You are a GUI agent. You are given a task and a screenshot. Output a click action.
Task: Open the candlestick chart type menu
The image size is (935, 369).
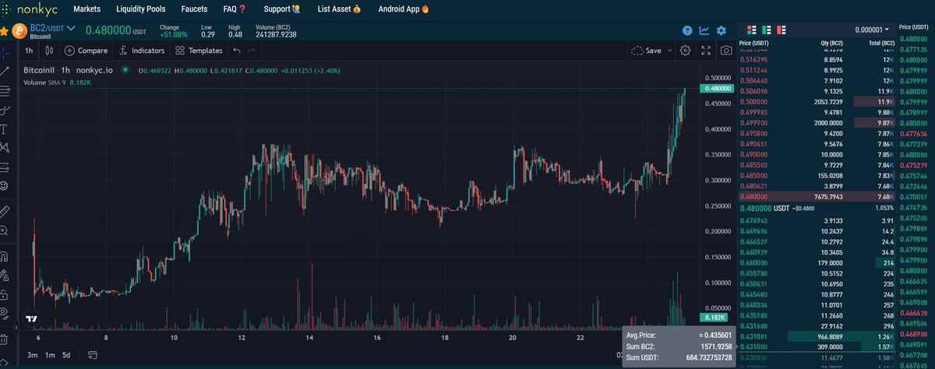tap(49, 51)
